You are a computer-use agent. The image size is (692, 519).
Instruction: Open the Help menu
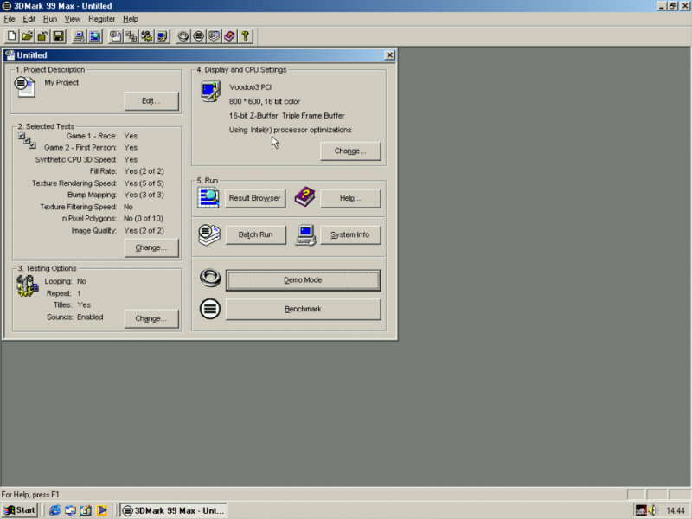point(131,19)
